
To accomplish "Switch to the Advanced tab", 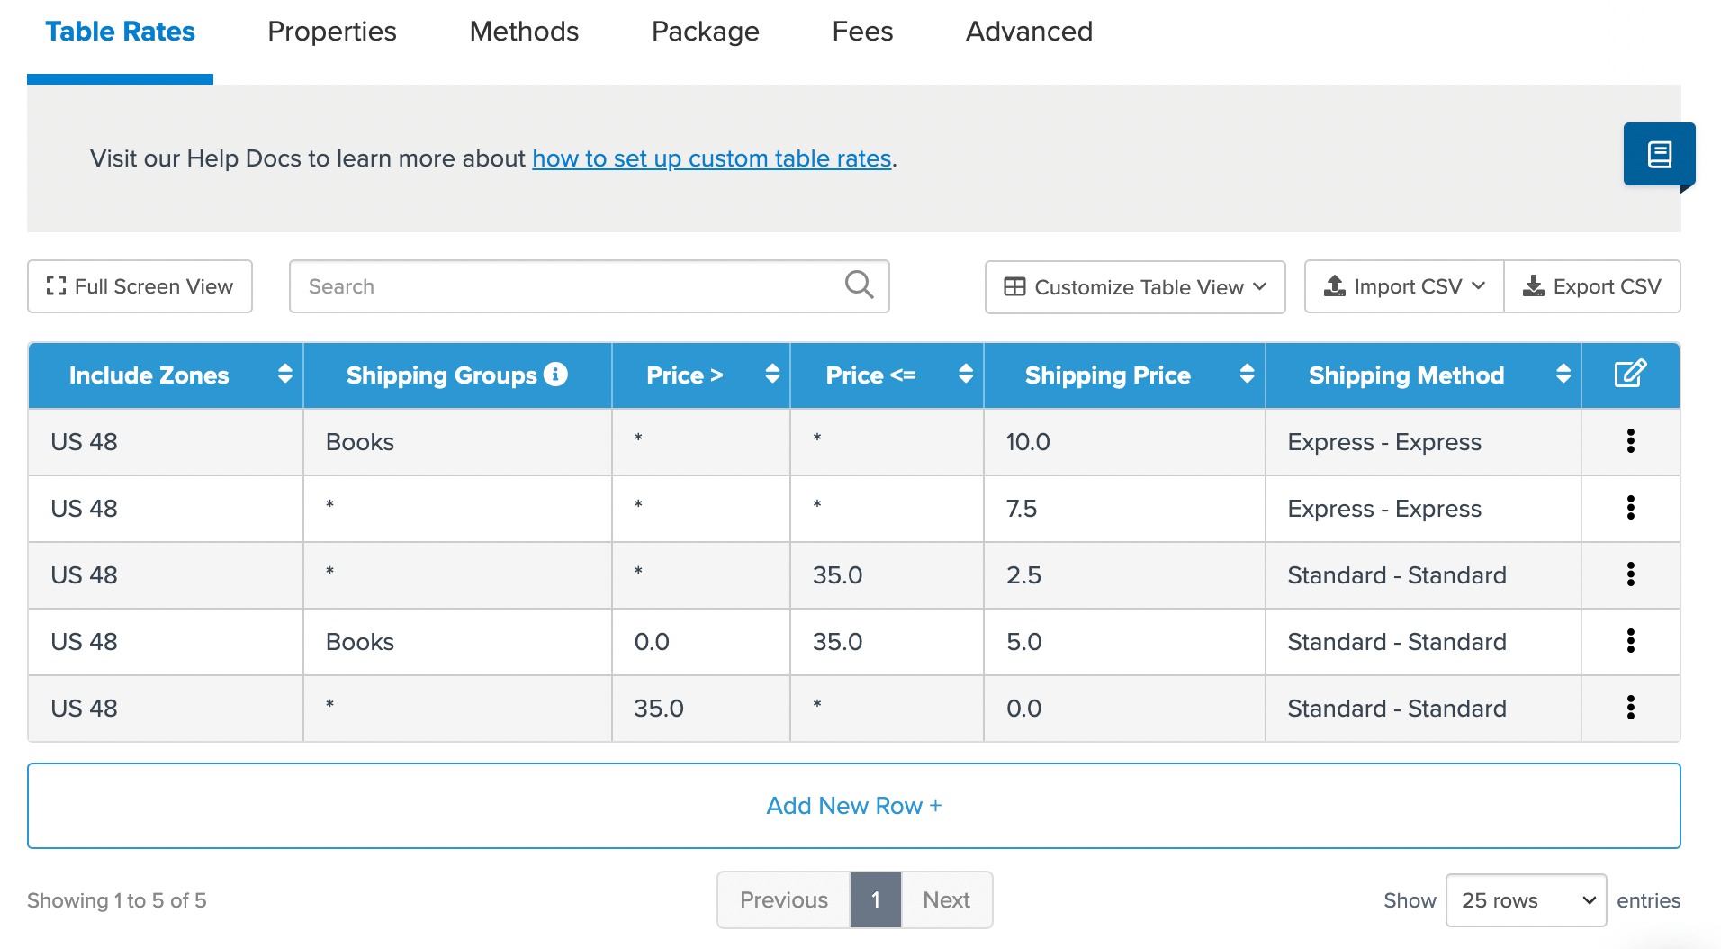I will click(x=1029, y=32).
